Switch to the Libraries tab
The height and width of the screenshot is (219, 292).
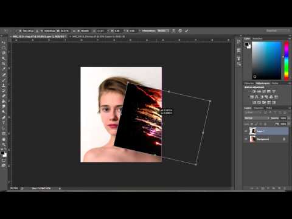249,83
